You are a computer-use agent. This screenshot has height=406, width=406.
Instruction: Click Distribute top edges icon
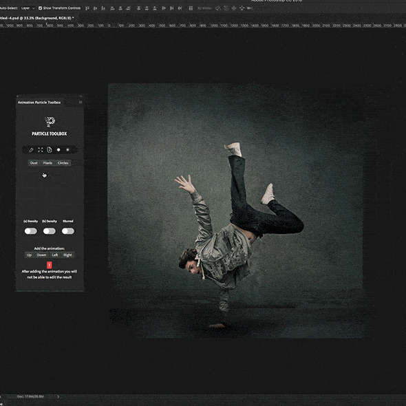(139, 8)
